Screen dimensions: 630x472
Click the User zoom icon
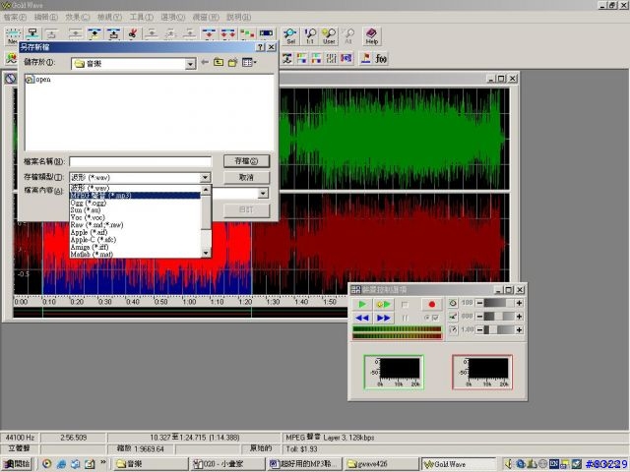pyautogui.click(x=329, y=36)
